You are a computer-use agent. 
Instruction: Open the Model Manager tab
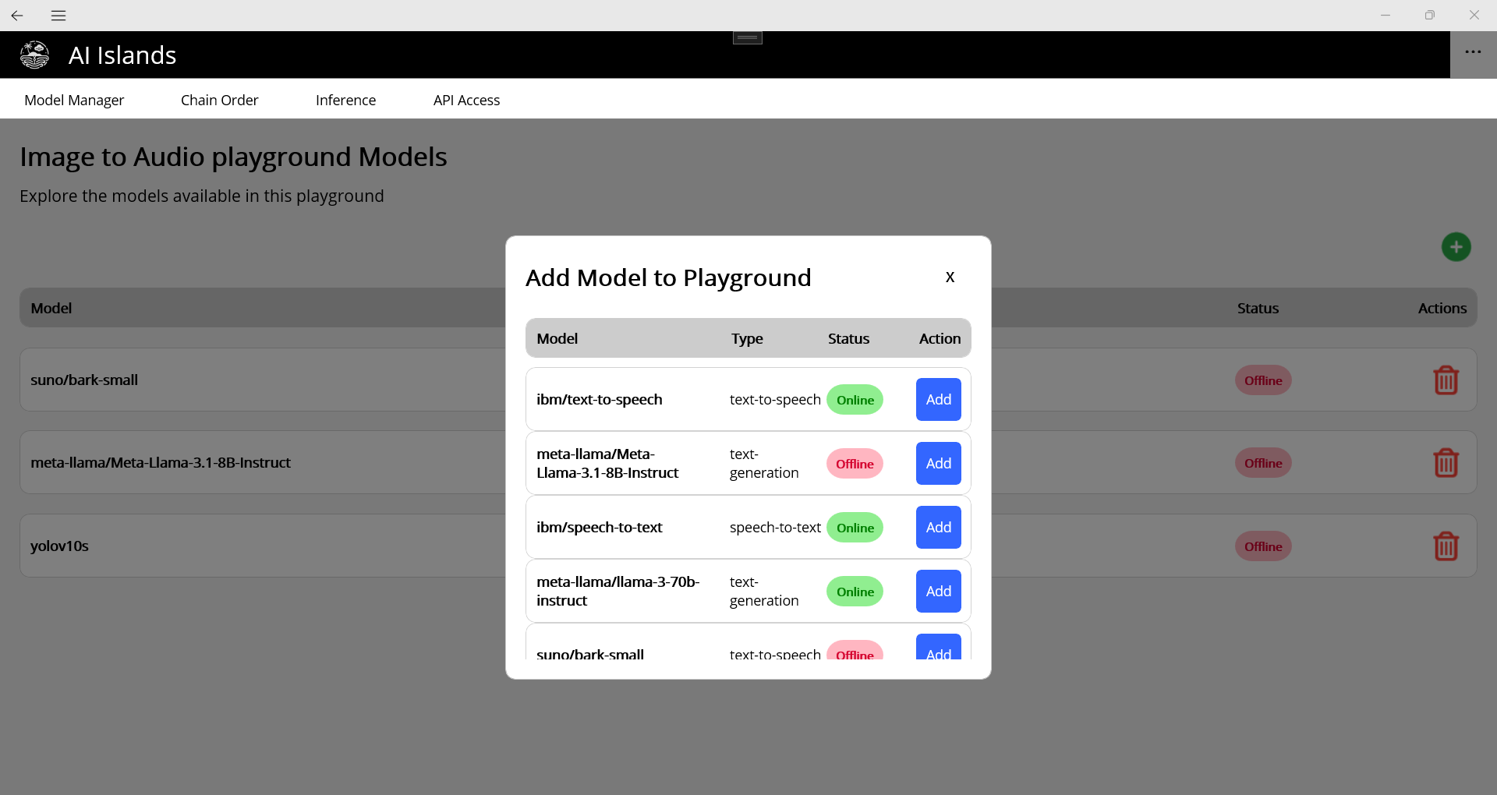pyautogui.click(x=74, y=100)
